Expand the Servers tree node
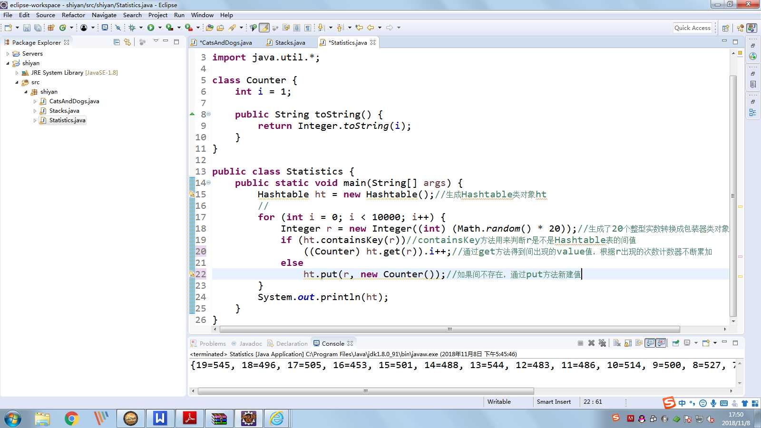 tap(8, 54)
